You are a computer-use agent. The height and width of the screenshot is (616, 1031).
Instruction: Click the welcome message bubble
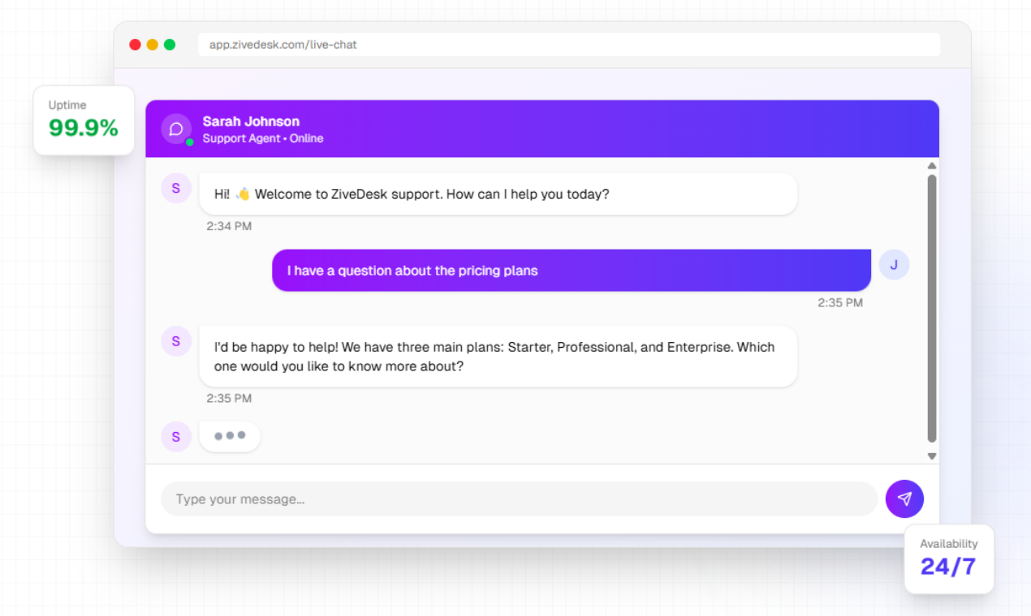coord(498,194)
